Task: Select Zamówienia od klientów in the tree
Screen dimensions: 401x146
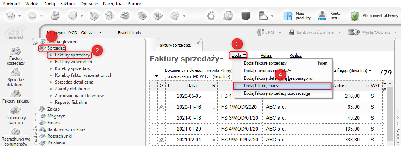Action: coord(79,96)
